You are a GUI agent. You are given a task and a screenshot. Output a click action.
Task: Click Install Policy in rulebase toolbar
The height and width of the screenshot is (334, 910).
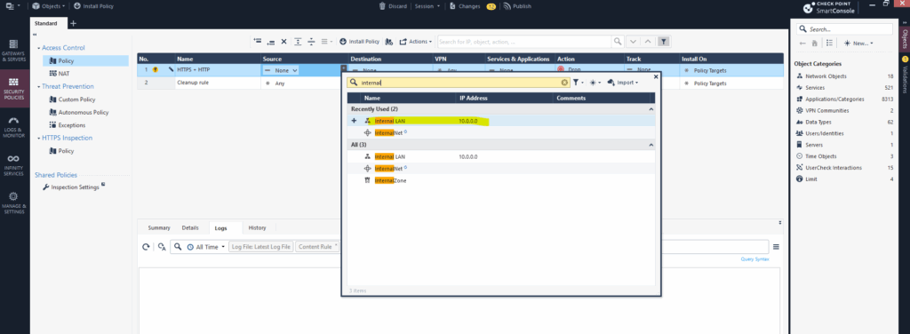tap(359, 42)
